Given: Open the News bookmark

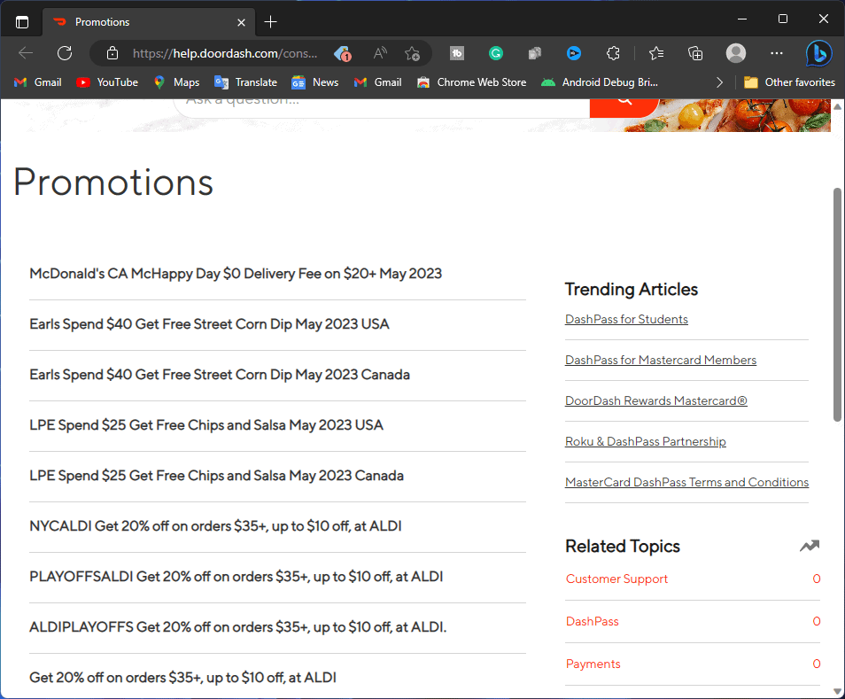Looking at the screenshot, I should (314, 82).
